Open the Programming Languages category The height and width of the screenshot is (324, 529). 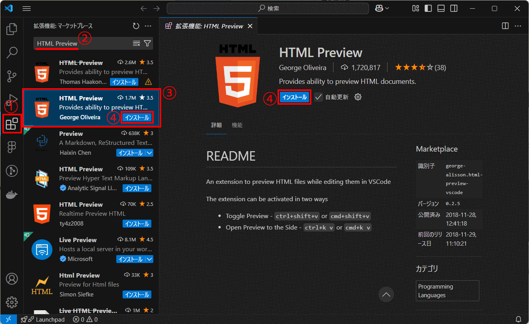[x=447, y=291]
